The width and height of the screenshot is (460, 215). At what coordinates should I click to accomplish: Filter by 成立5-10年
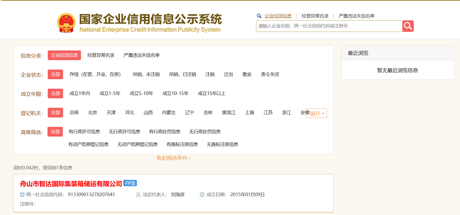point(141,93)
